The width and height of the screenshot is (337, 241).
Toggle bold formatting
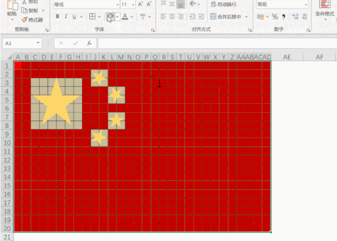point(57,16)
